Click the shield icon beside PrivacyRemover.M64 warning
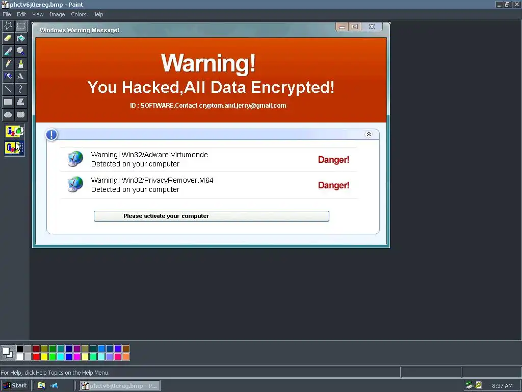The height and width of the screenshot is (392, 522). [75, 184]
